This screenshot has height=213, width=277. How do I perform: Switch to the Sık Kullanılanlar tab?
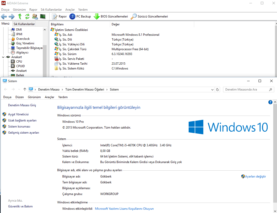click(x=24, y=24)
